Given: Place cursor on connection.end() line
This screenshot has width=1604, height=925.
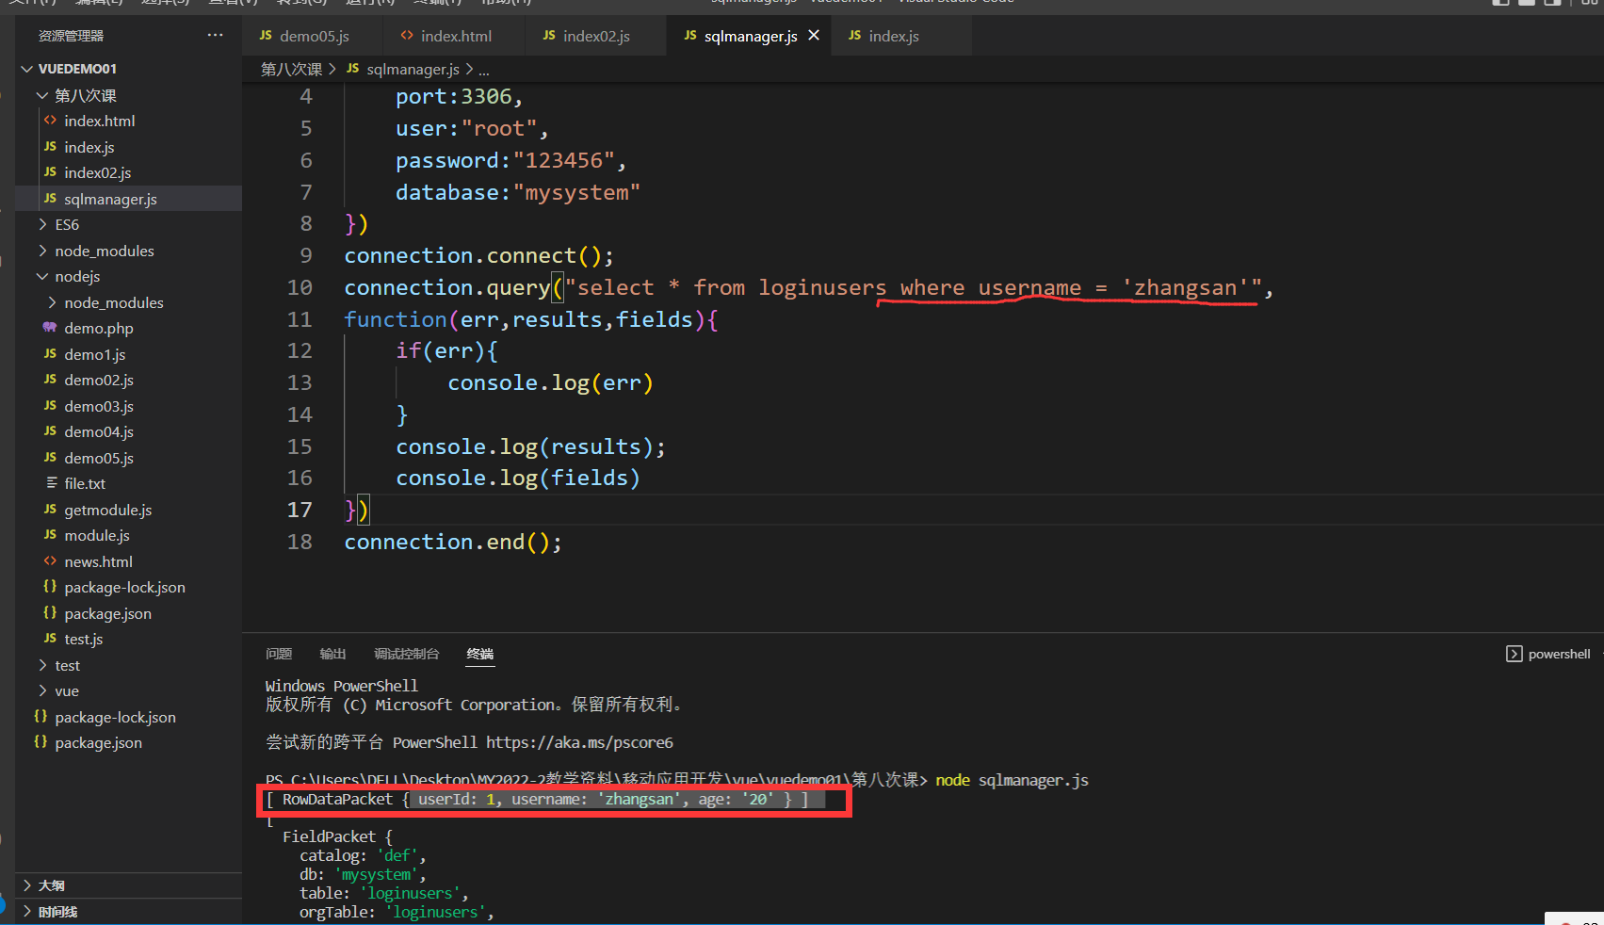Looking at the screenshot, I should click(x=453, y=542).
